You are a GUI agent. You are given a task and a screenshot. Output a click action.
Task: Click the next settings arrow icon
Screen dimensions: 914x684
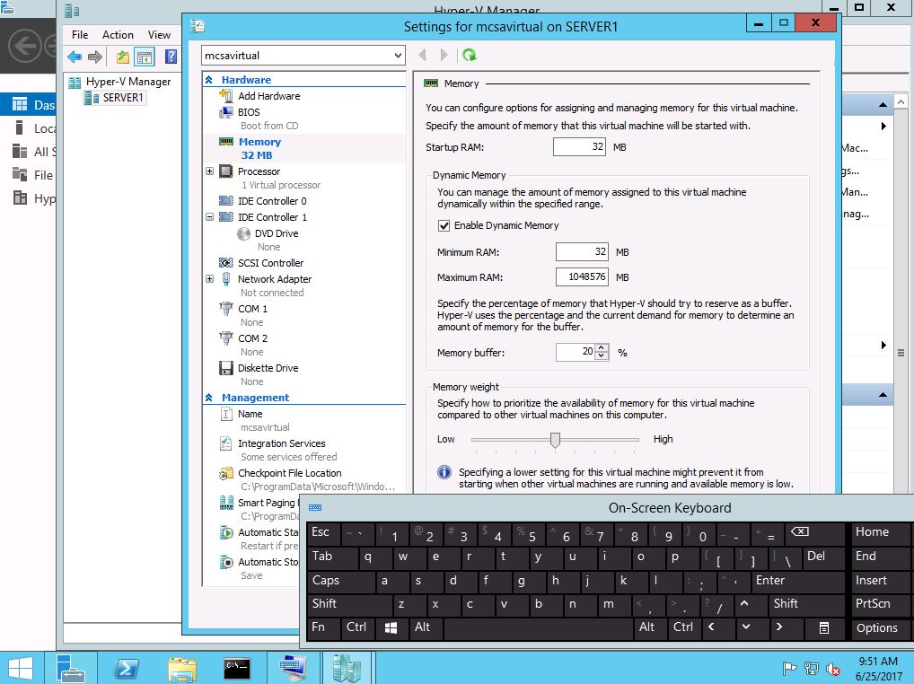444,56
